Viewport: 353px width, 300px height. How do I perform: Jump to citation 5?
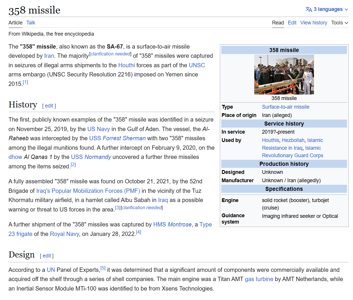(103, 268)
